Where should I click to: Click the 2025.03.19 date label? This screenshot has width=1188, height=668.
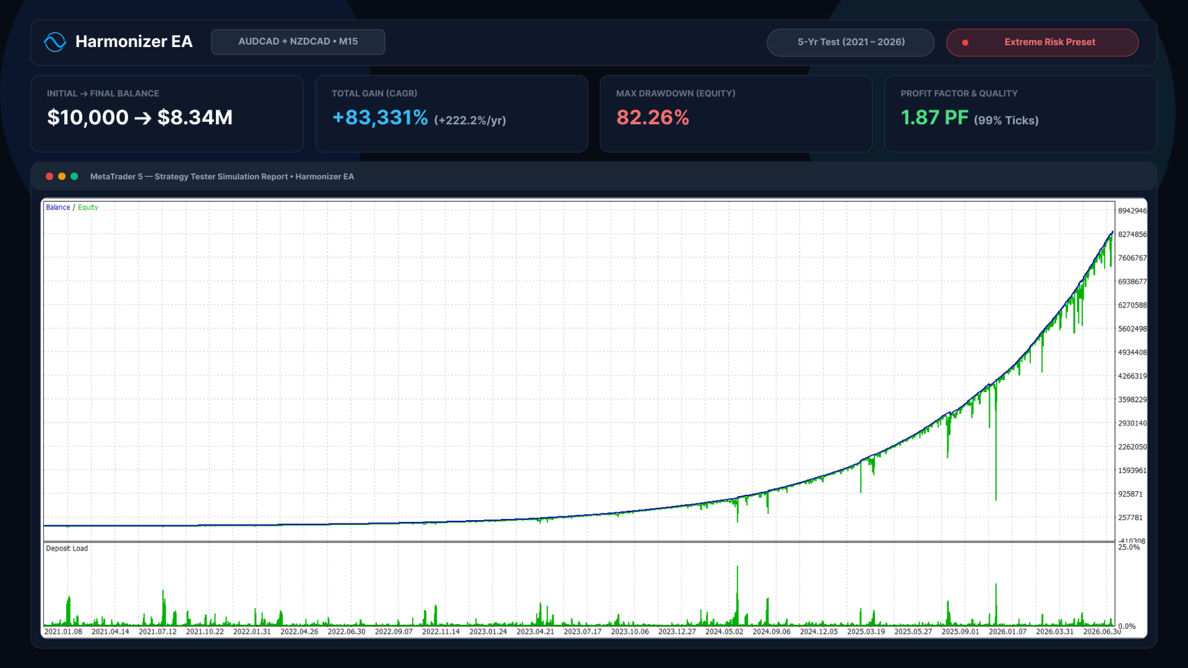(x=866, y=632)
